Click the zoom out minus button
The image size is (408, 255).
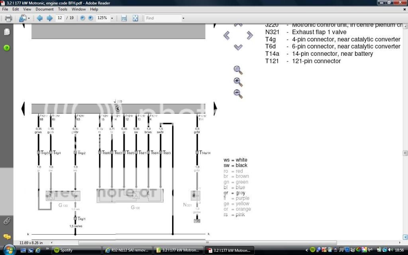coord(82,18)
